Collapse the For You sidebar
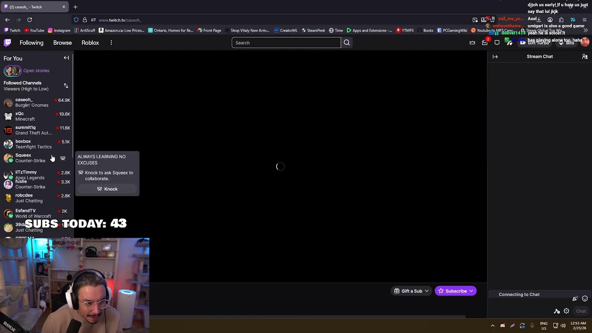The width and height of the screenshot is (592, 333). [x=66, y=58]
